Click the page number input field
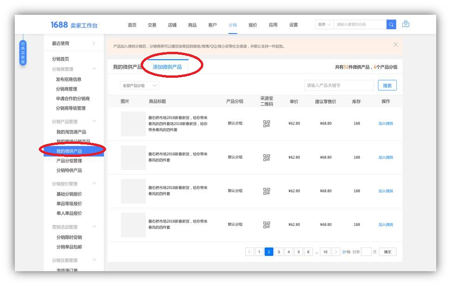Image resolution: width=451 pixels, height=286 pixels. pyautogui.click(x=366, y=251)
